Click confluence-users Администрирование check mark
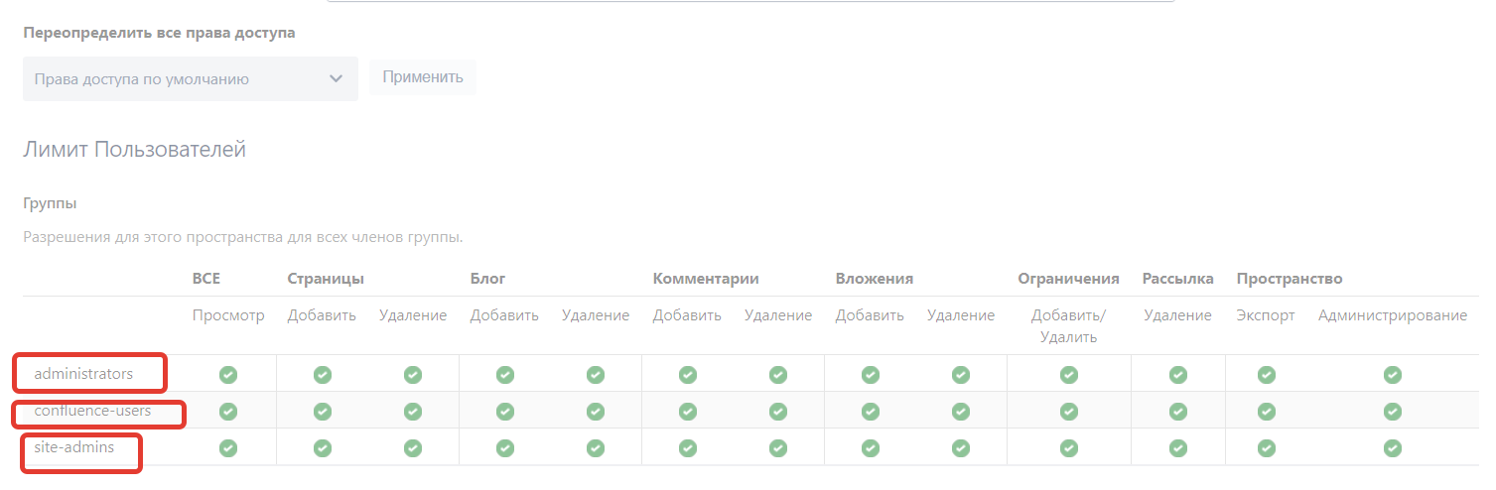 1393,412
